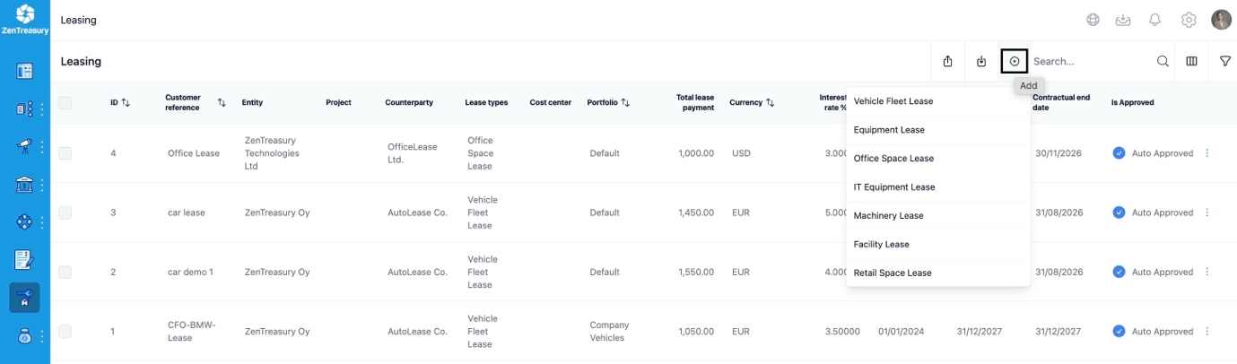Click the ZenTreasury logo

click(x=25, y=19)
